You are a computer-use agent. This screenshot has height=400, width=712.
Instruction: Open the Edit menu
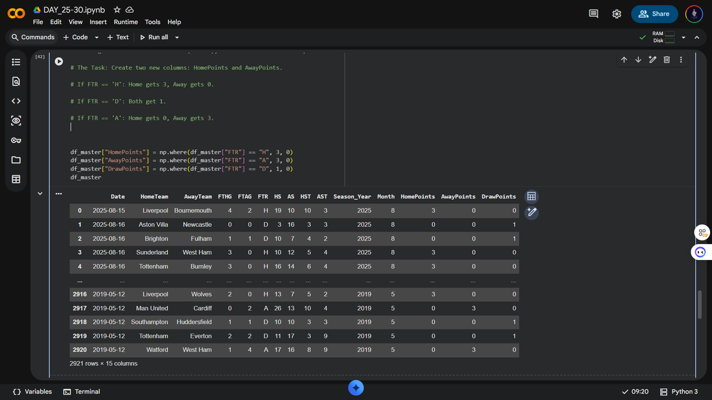(56, 22)
